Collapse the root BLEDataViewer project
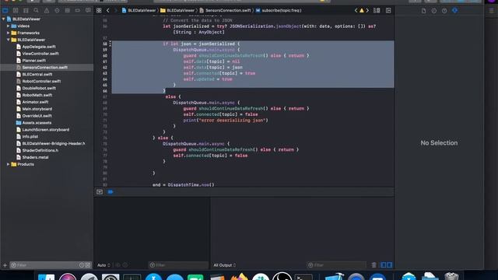The width and height of the screenshot is (498, 280). pyautogui.click(x=3, y=19)
